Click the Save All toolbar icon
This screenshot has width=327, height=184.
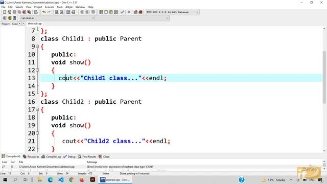19,12
